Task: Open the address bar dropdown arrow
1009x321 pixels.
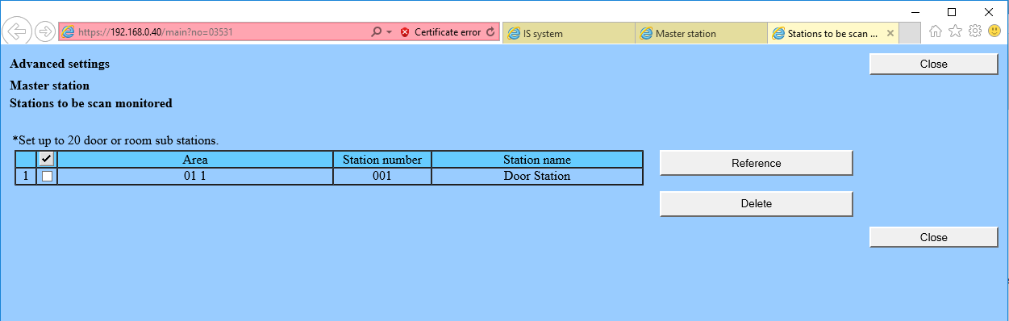Action: pyautogui.click(x=390, y=32)
